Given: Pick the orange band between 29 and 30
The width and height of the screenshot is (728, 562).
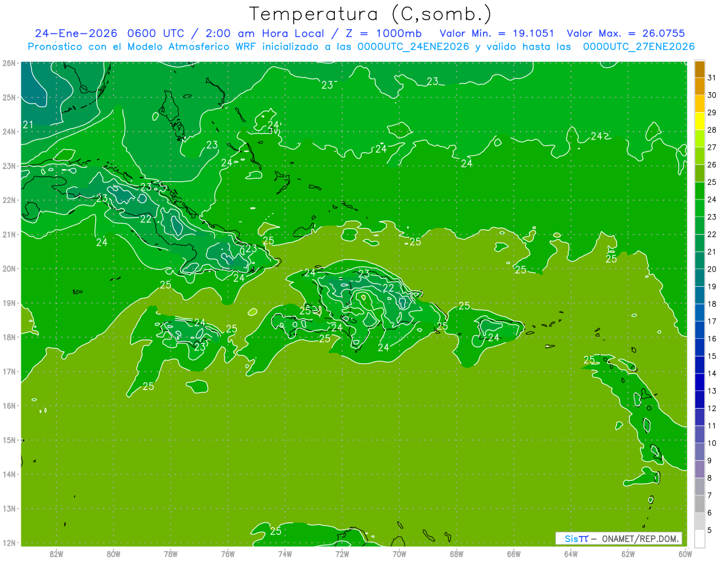Looking at the screenshot, I should (x=699, y=104).
